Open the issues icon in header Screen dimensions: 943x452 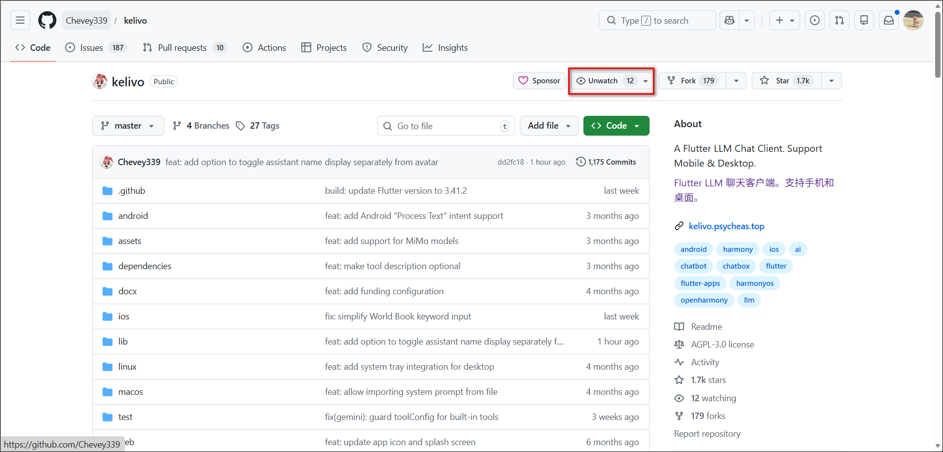(815, 20)
